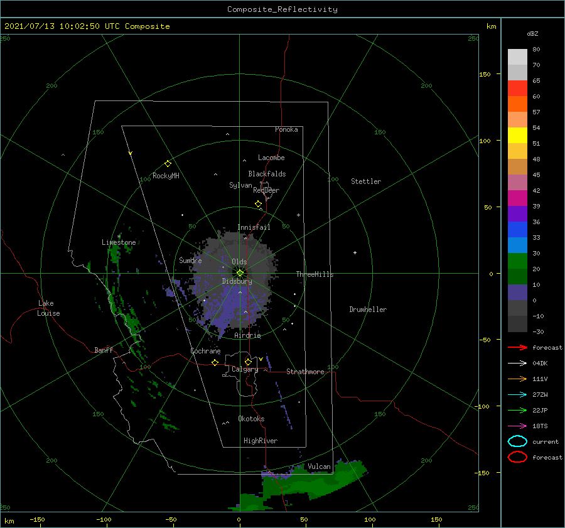
Task: Click the Cochrane city label
Action: [205, 351]
